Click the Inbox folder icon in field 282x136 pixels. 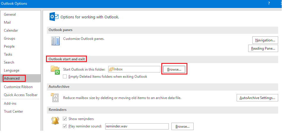pos(111,69)
